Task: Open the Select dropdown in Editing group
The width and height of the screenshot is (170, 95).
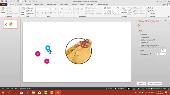Action: 151,14
